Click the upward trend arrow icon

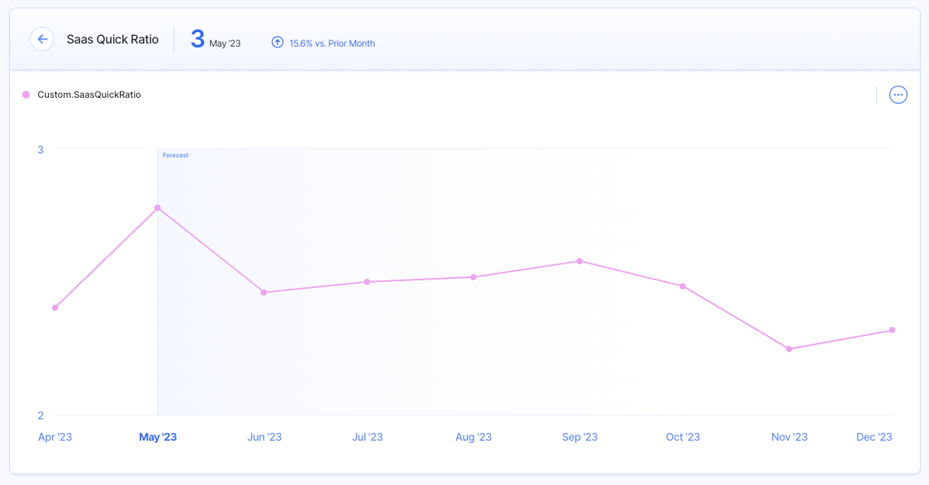277,42
